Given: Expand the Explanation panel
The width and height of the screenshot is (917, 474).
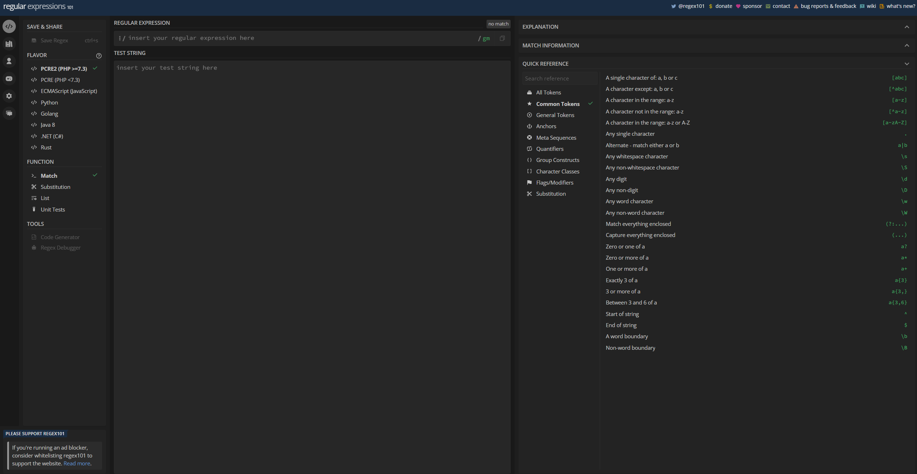Looking at the screenshot, I should click(907, 27).
